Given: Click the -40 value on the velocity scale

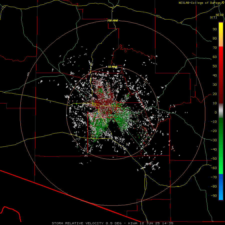Looking at the screenshot, I should 214,149.
